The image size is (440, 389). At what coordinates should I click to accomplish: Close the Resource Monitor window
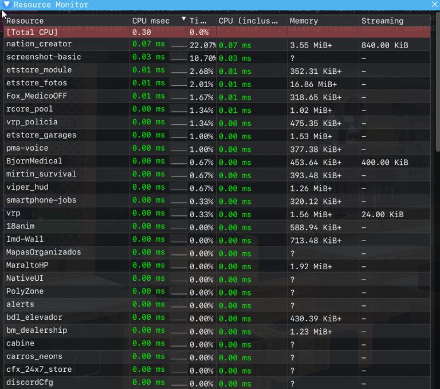pos(434,5)
